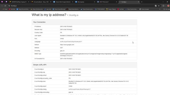
Task: Open the extensions puzzle icon
Action: 163,6
